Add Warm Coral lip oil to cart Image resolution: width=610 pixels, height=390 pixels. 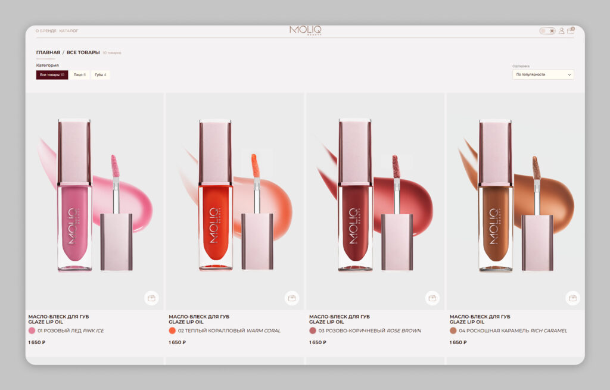click(292, 298)
